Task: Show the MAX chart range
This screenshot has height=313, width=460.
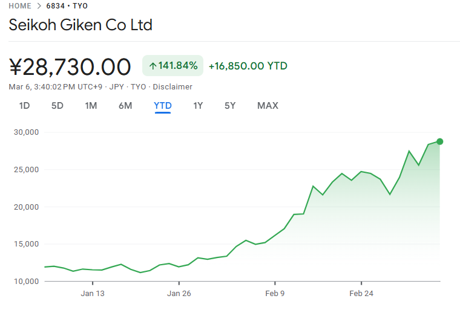Action: click(268, 106)
